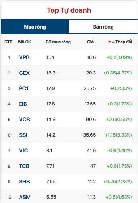
Task: Open the SSI stock code link
Action: pos(23,135)
